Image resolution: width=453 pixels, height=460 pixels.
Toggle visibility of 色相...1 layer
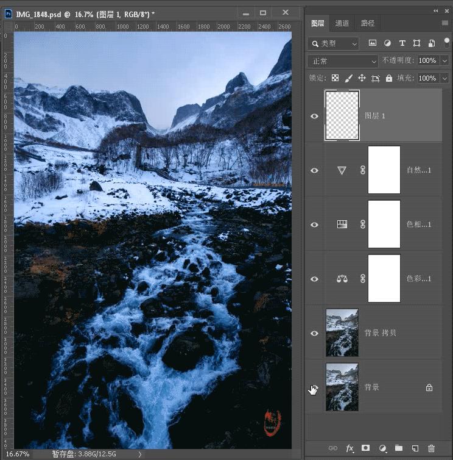[315, 225]
